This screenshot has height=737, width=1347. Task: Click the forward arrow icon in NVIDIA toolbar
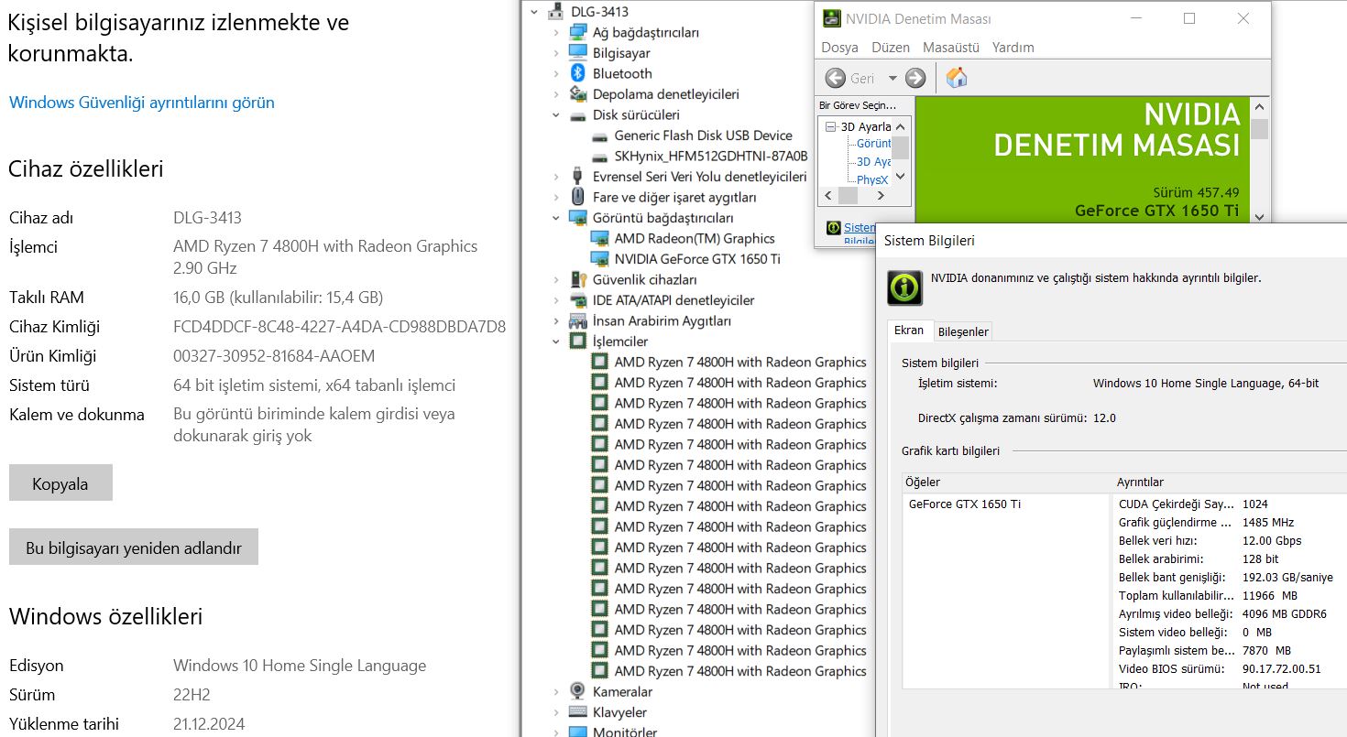pyautogui.click(x=915, y=78)
